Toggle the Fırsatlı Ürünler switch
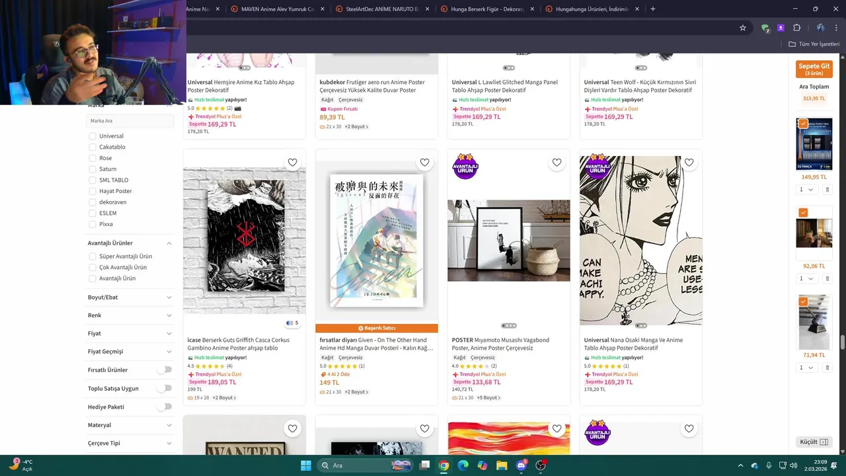The image size is (846, 476). pos(164,370)
